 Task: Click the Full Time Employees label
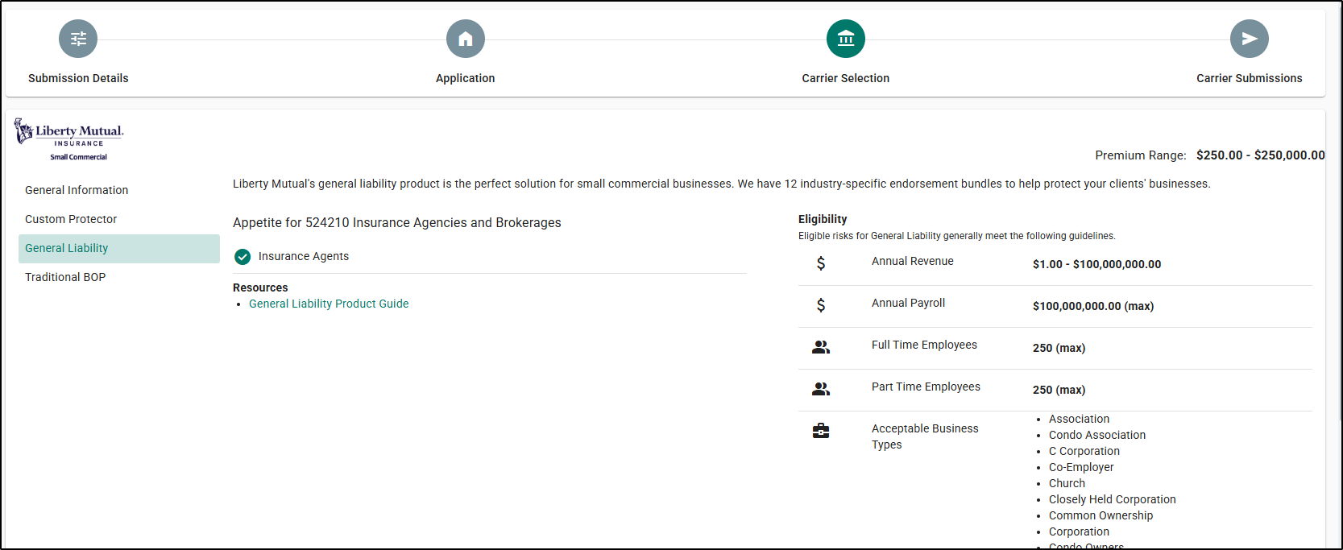[924, 345]
